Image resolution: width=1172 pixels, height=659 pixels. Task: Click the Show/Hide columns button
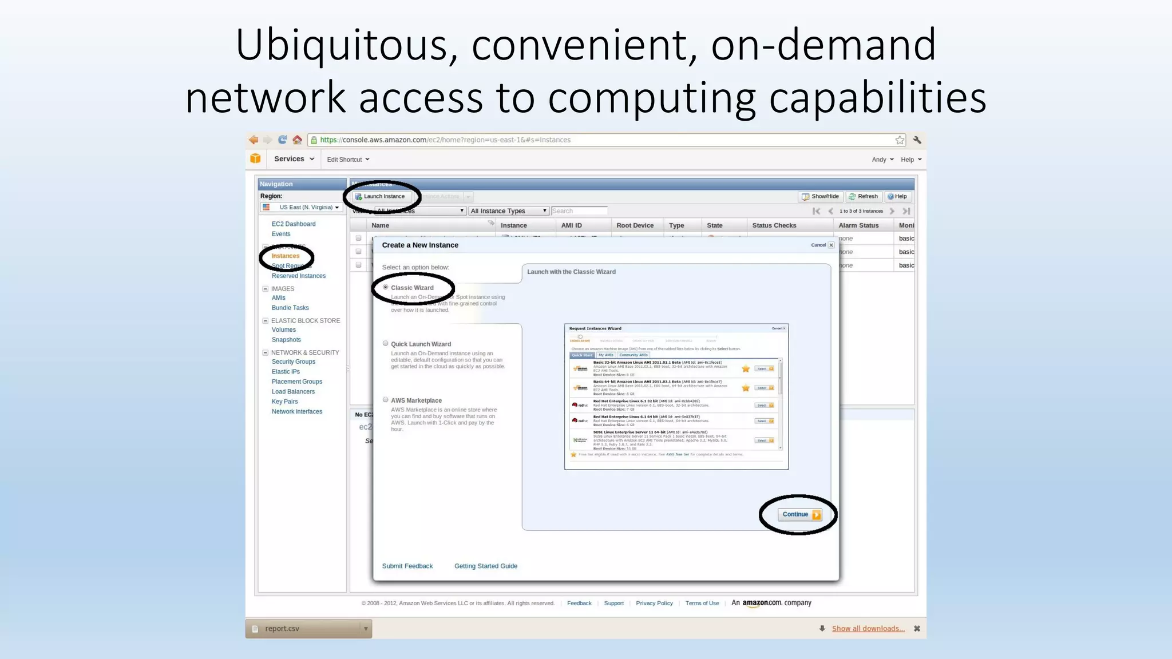click(821, 196)
